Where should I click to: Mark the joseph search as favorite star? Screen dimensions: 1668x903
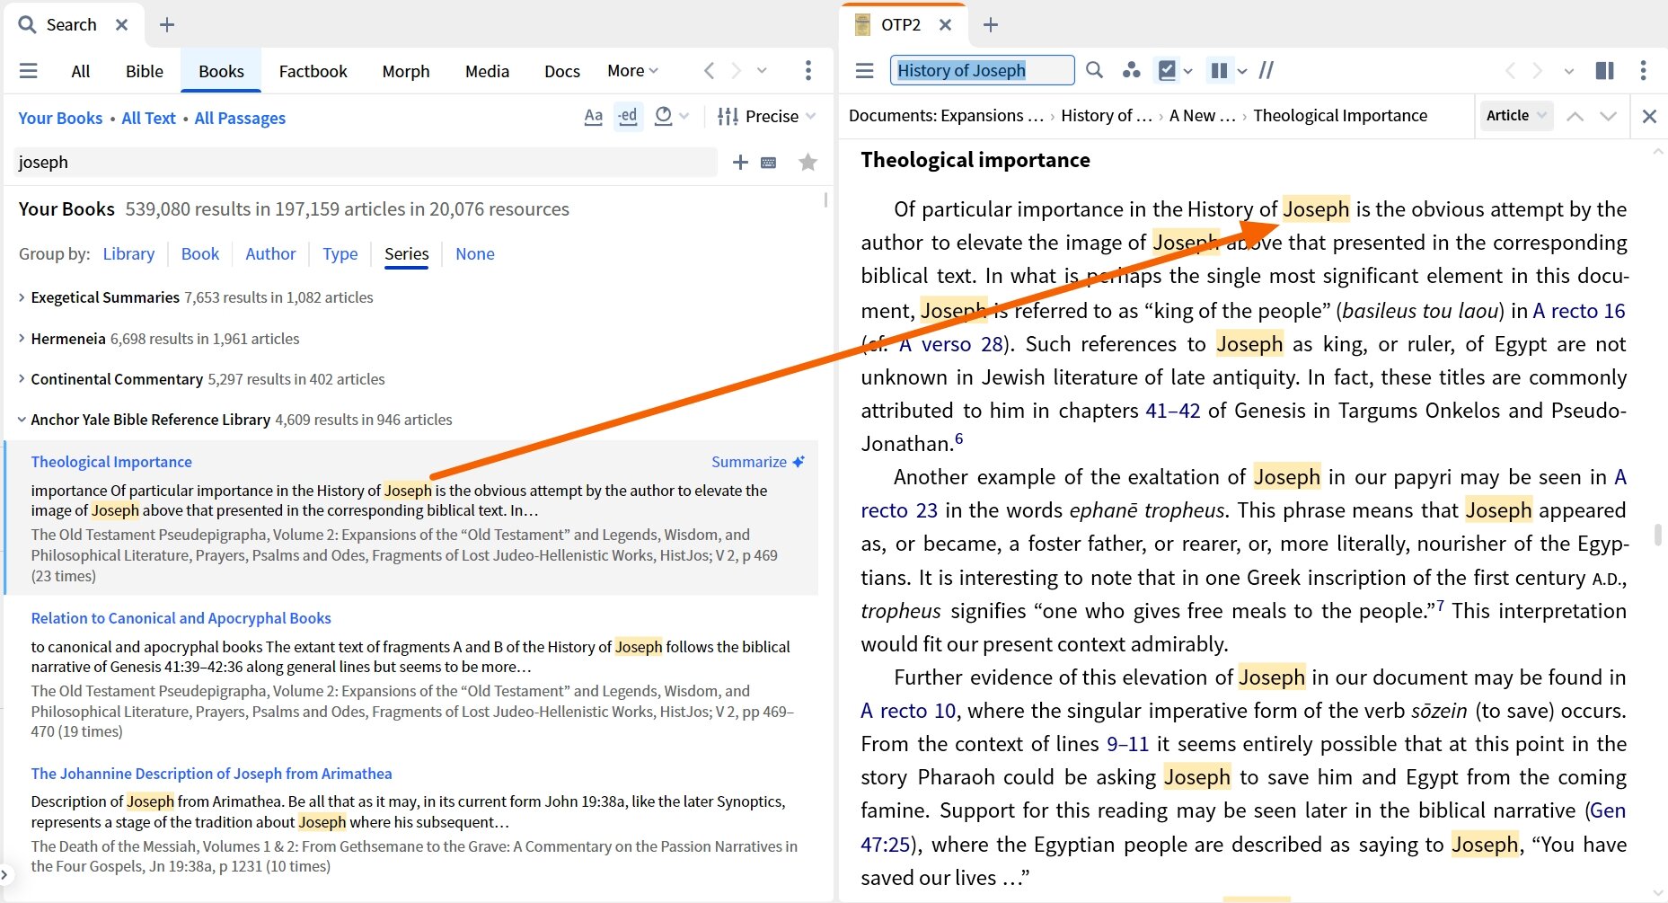(808, 163)
